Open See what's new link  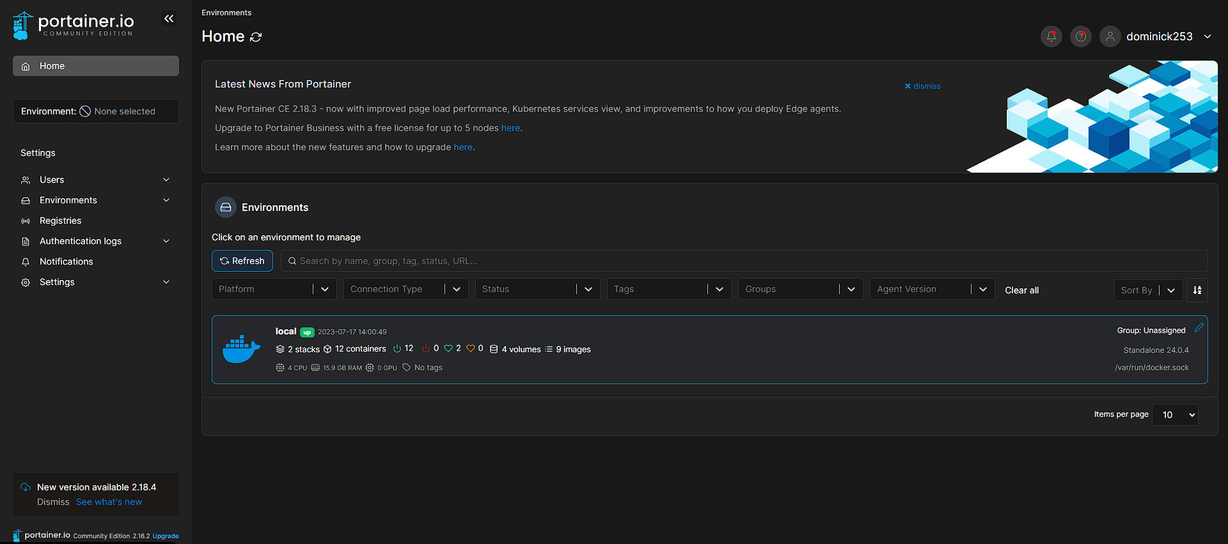pyautogui.click(x=109, y=502)
